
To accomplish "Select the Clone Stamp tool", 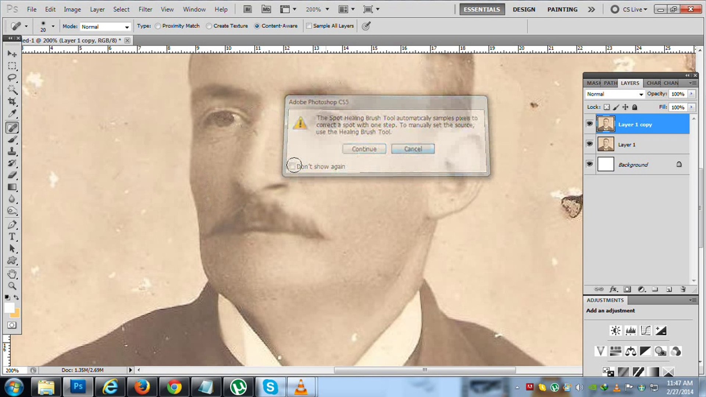I will [12, 151].
